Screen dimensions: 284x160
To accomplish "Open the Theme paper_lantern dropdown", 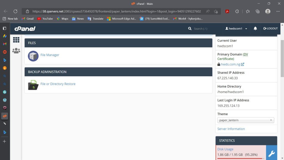I will click(x=246, y=120).
